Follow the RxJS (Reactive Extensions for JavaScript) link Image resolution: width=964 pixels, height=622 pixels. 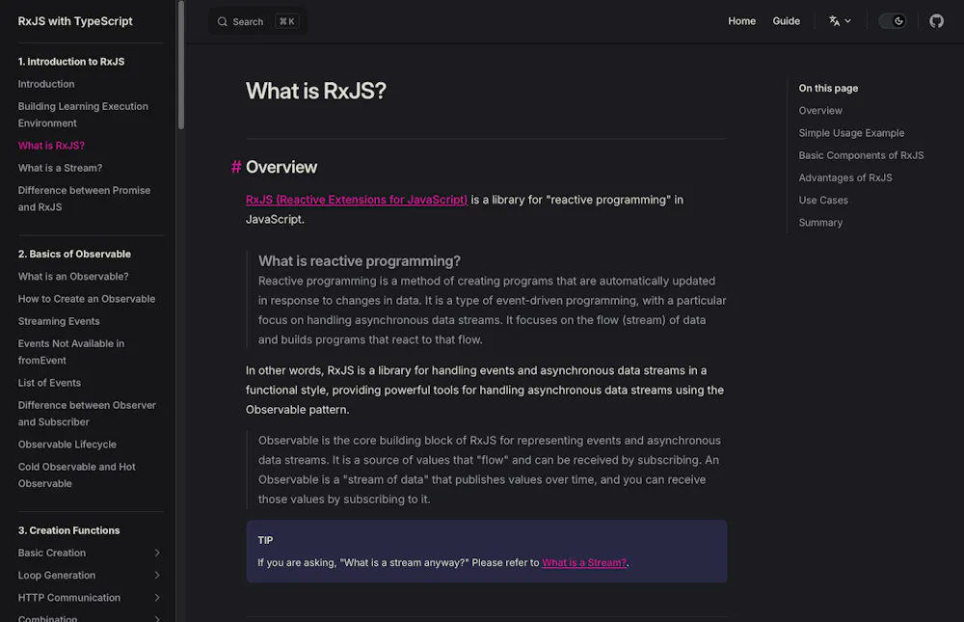357,200
